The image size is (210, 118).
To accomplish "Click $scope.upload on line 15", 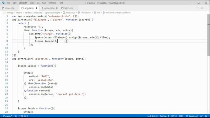I will point(27,66).
